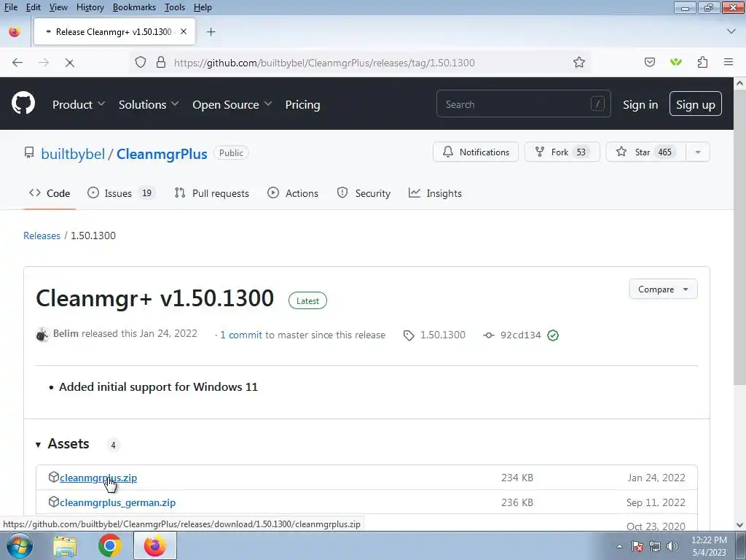Focus the GitHub Search field
746x560 pixels.
pyautogui.click(x=523, y=104)
